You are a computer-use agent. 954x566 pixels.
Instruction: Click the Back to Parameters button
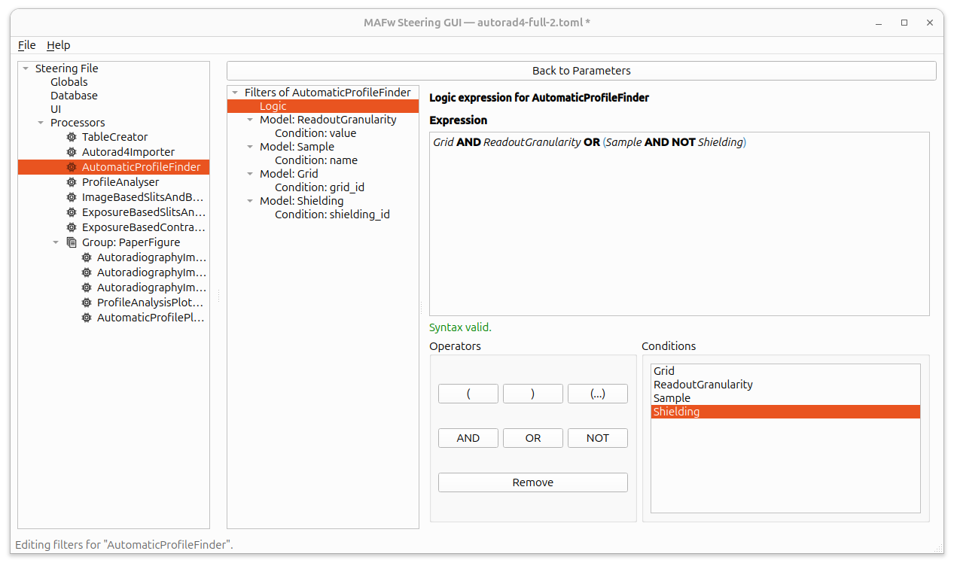point(581,71)
